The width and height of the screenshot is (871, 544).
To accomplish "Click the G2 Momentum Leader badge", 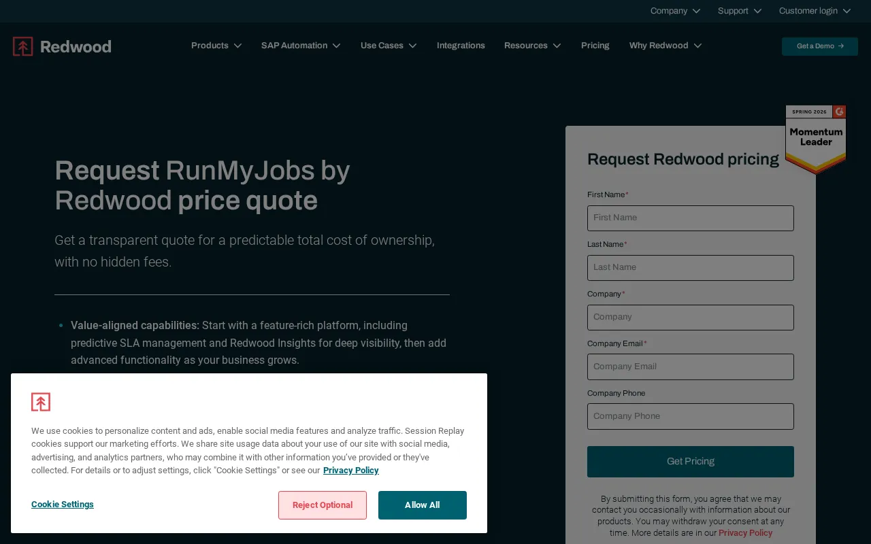I will 816,139.
